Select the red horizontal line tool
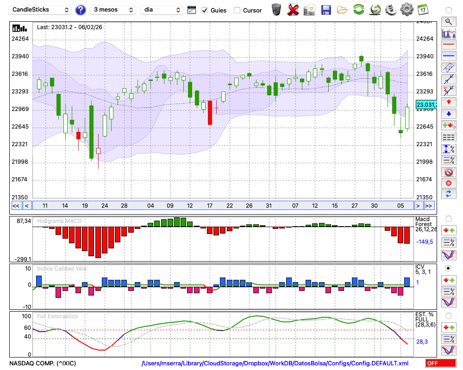This screenshot has width=463, height=370. [x=449, y=44]
